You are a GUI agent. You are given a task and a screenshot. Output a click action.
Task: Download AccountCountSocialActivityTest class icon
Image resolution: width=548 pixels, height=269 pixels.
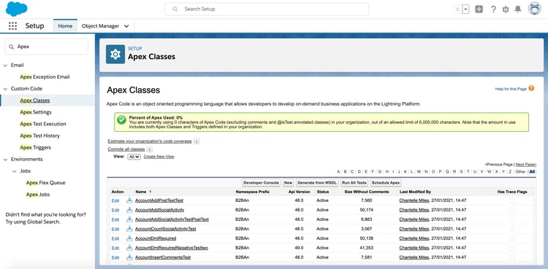tap(129, 229)
